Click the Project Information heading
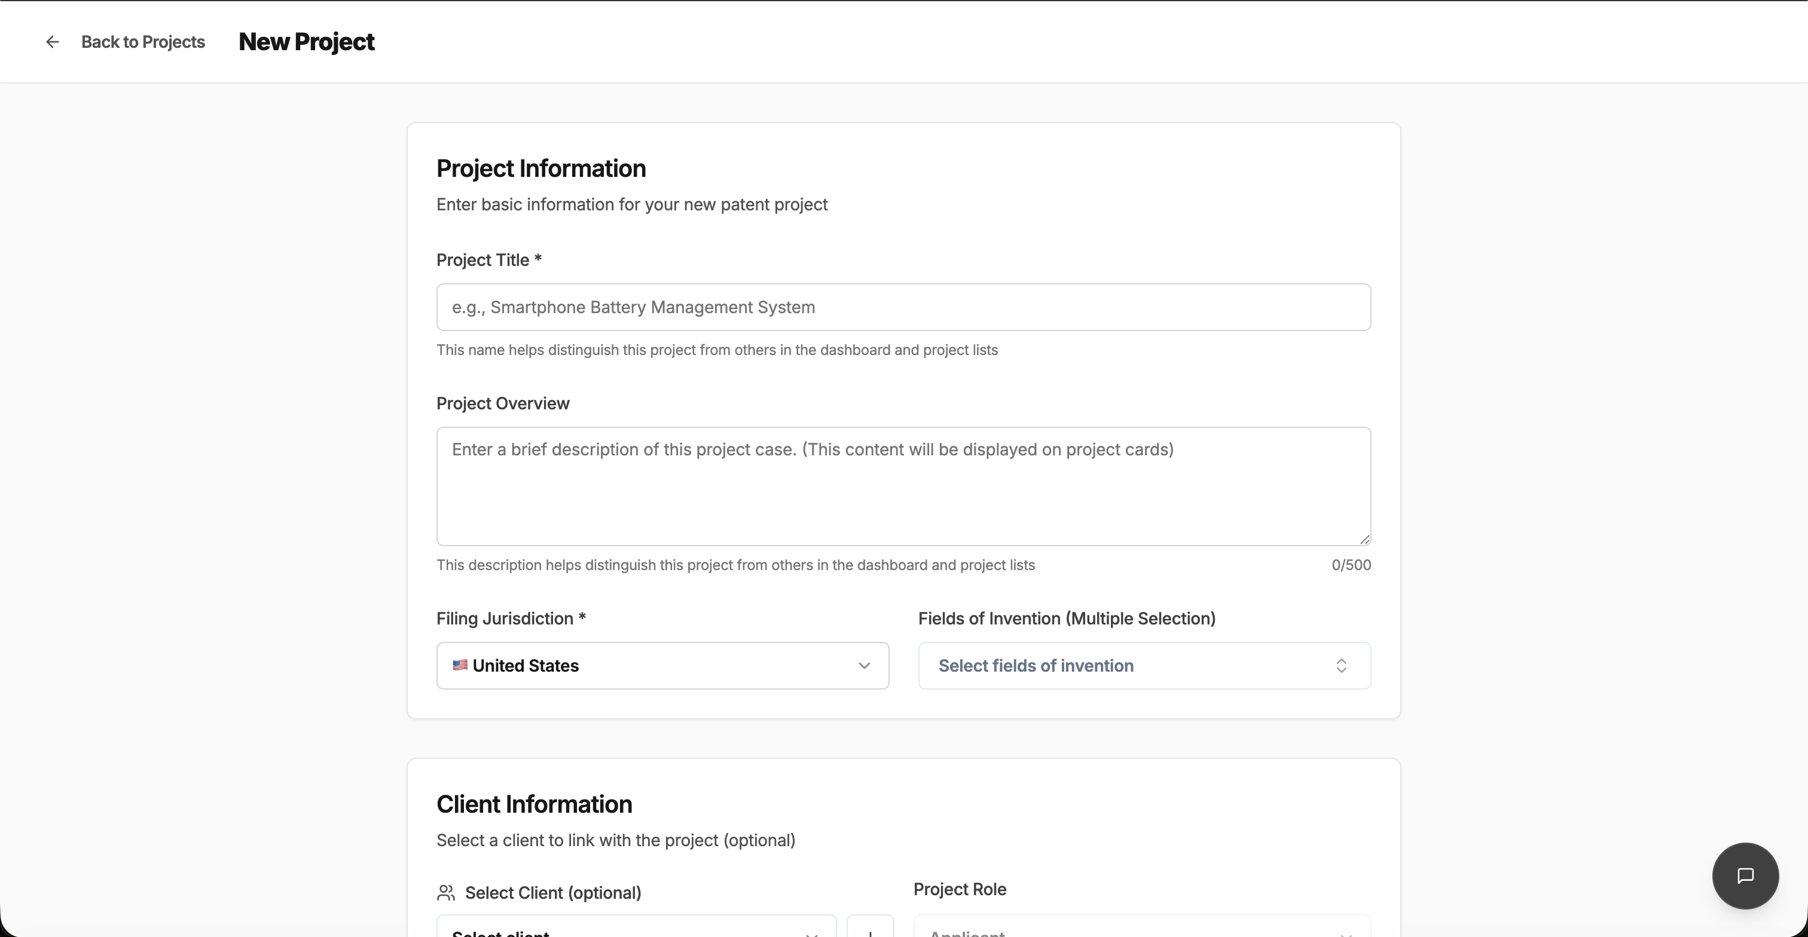 540,169
